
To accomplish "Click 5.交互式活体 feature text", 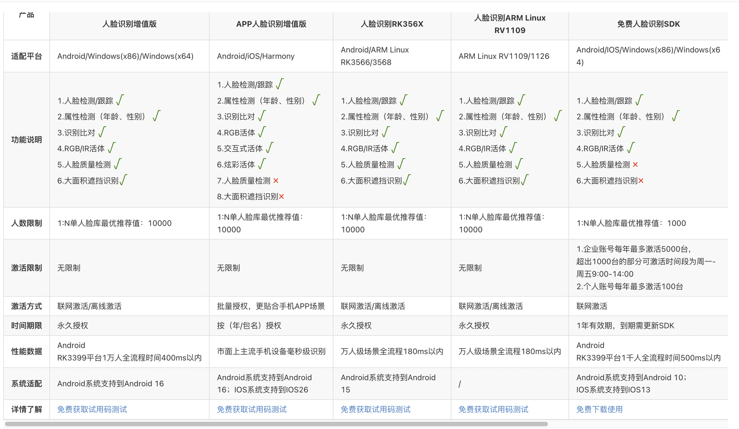I will pos(240,149).
